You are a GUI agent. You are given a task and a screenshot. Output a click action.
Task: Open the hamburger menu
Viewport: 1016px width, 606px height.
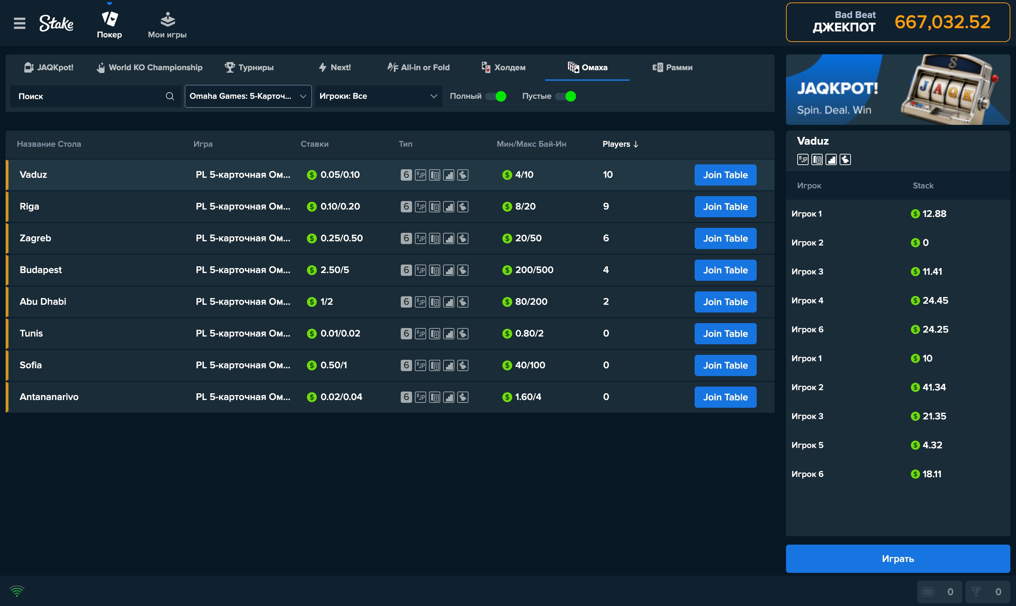[x=20, y=23]
